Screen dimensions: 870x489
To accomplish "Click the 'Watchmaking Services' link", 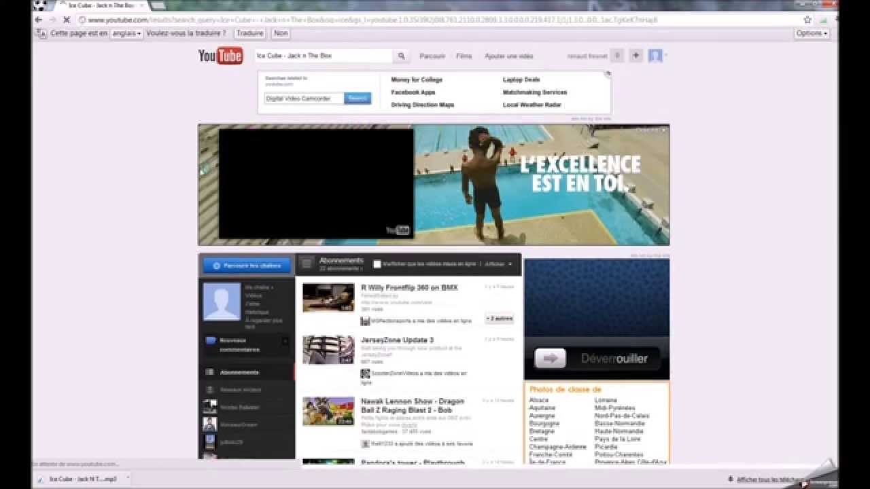I will point(535,92).
